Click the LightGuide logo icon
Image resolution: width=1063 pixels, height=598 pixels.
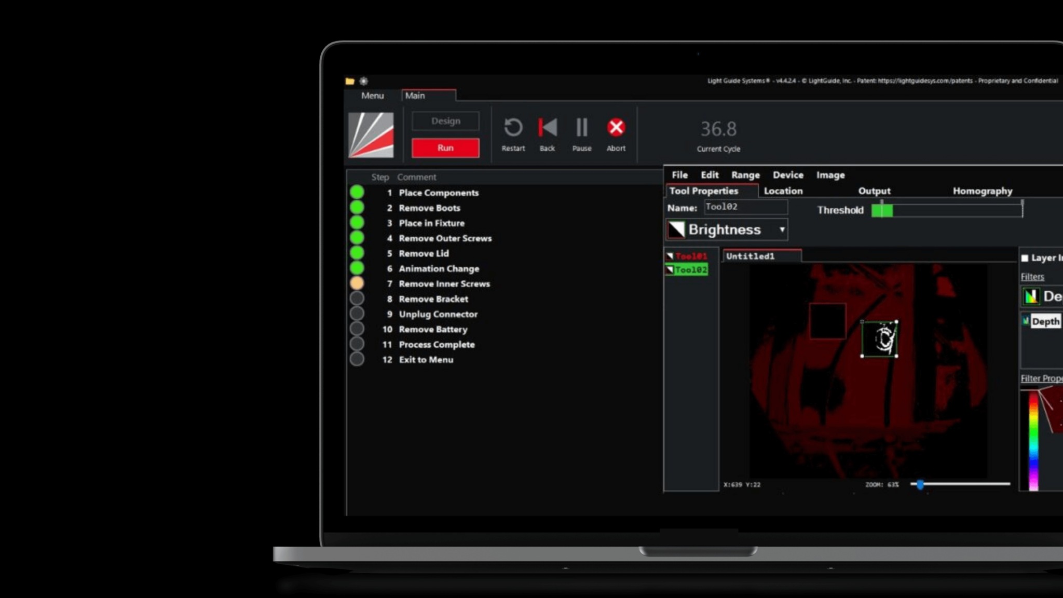(371, 135)
